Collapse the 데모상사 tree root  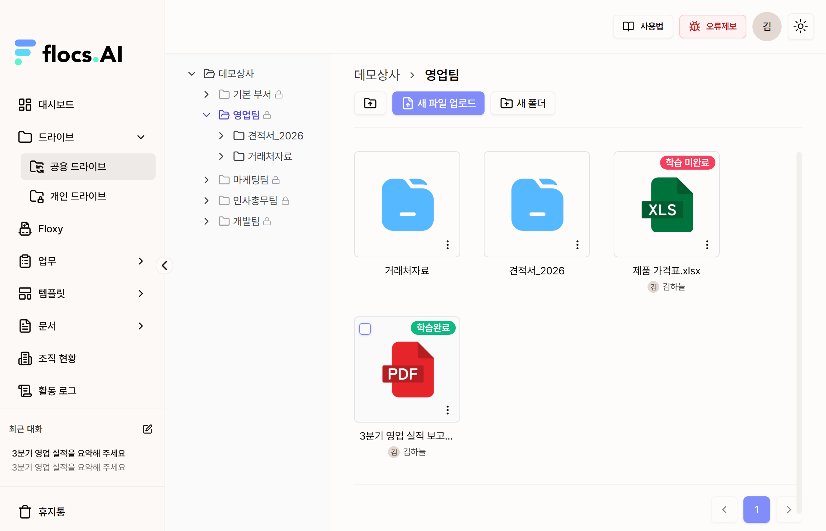coord(192,74)
